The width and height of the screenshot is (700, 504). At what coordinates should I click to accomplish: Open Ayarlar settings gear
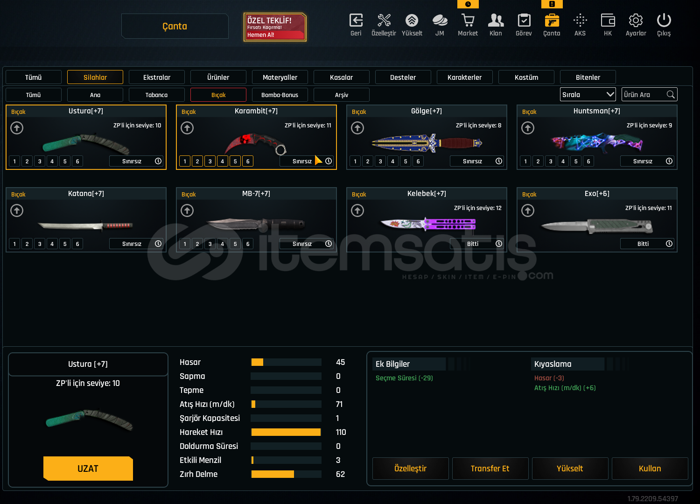tap(636, 21)
